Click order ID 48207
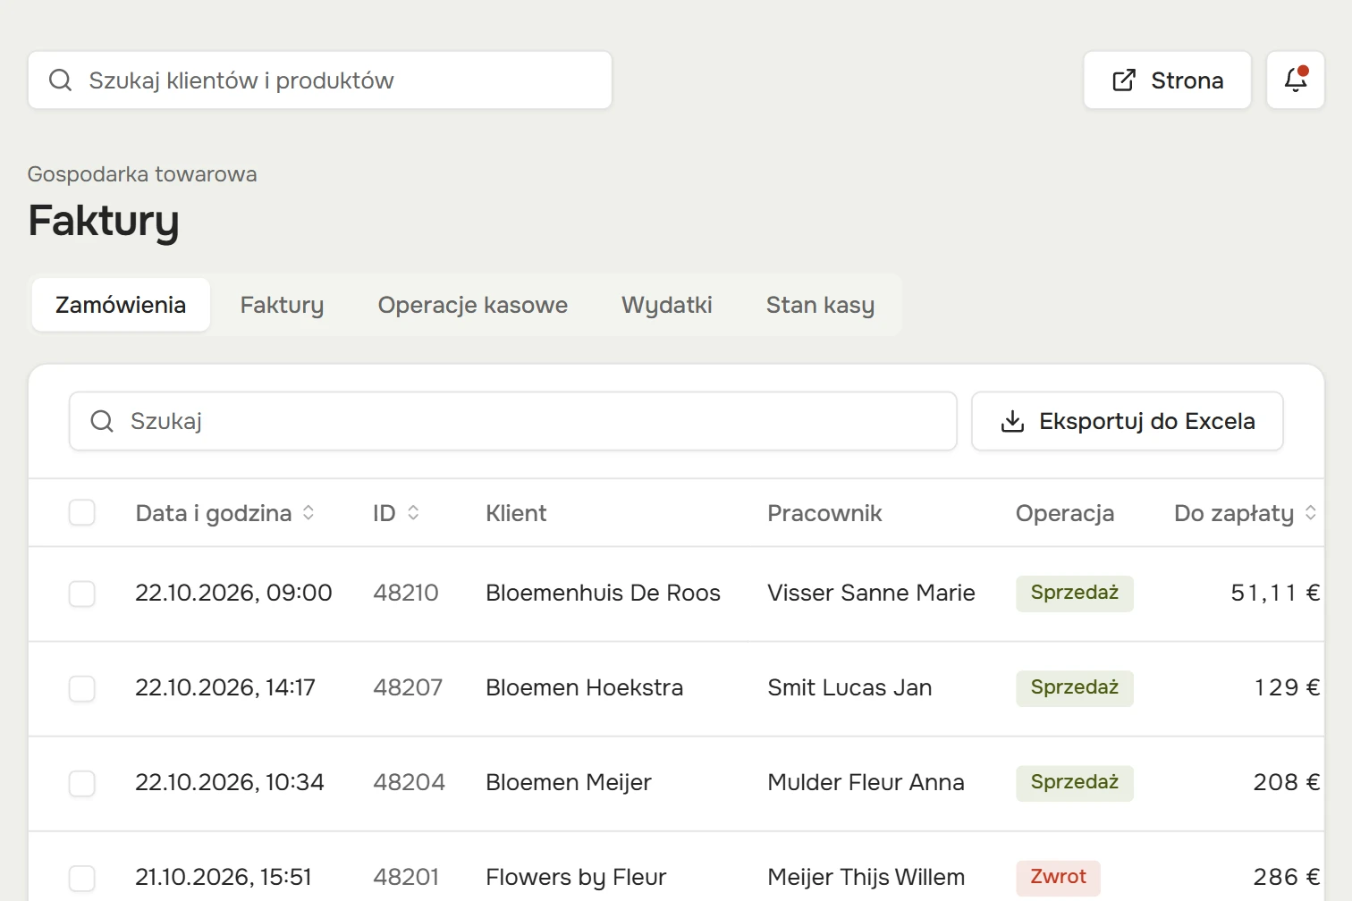Screen dimensions: 1352x901 pos(408,687)
